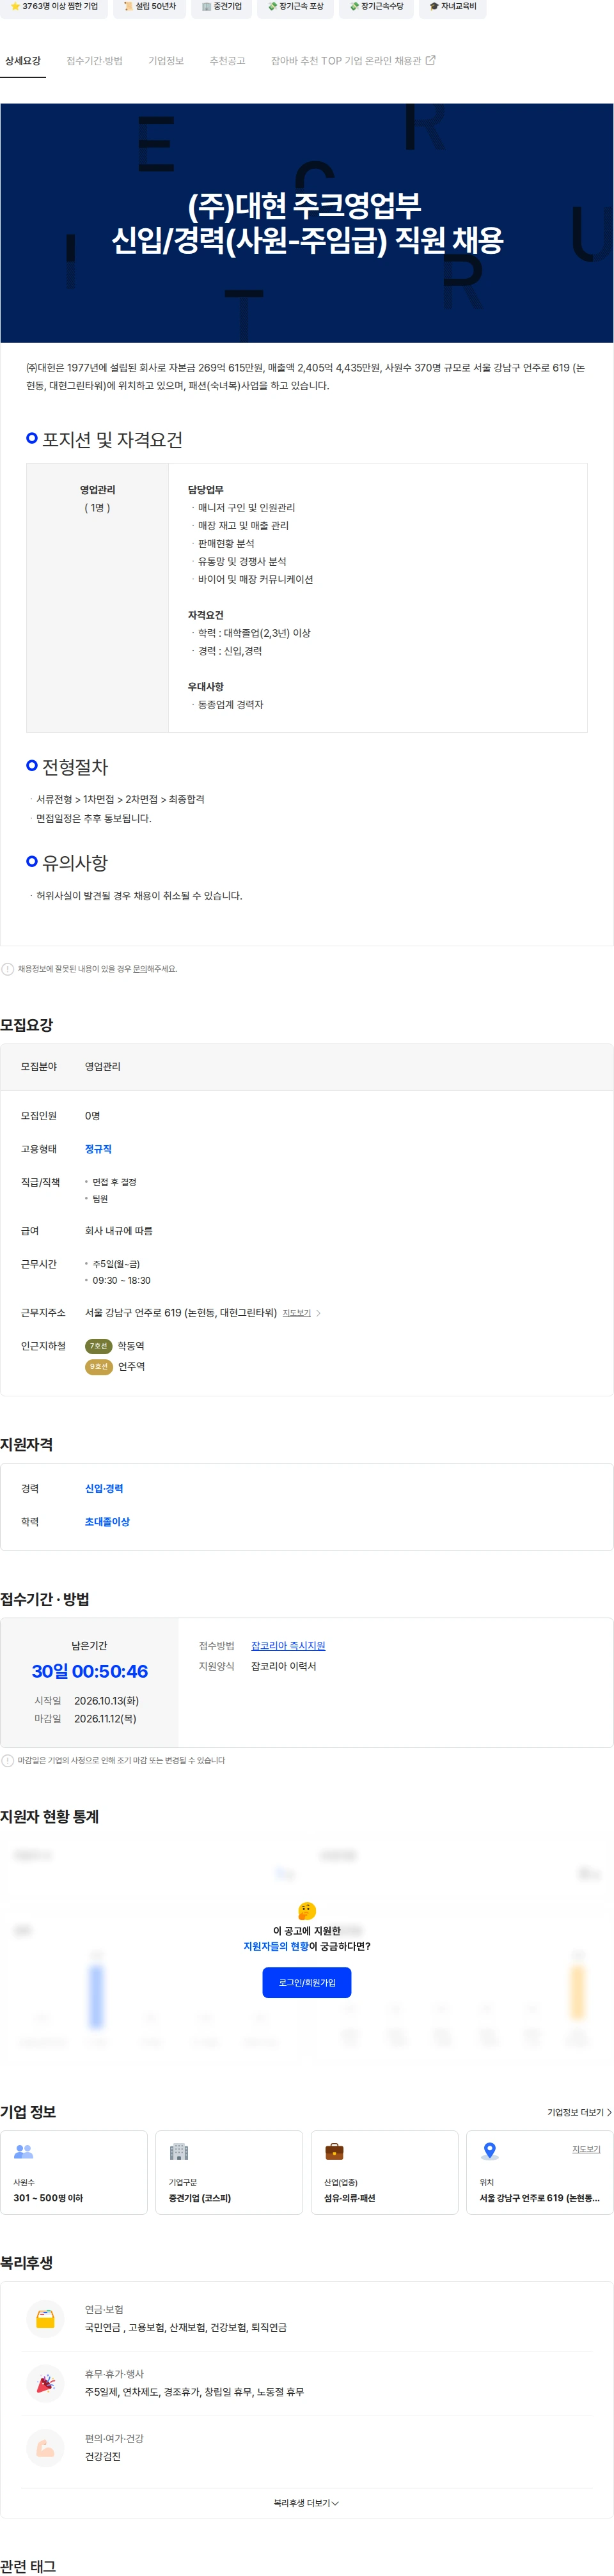Click the 사원수 people icon
Viewport: 614px width, 2576px height.
pyautogui.click(x=24, y=2151)
